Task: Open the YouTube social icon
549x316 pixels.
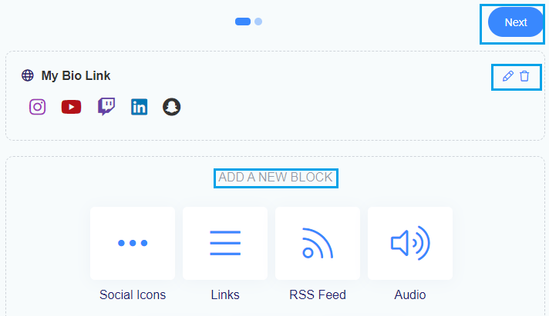Action: tap(71, 107)
